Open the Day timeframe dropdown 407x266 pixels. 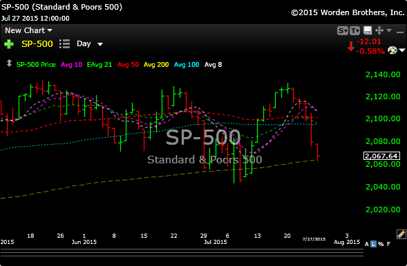pyautogui.click(x=90, y=43)
